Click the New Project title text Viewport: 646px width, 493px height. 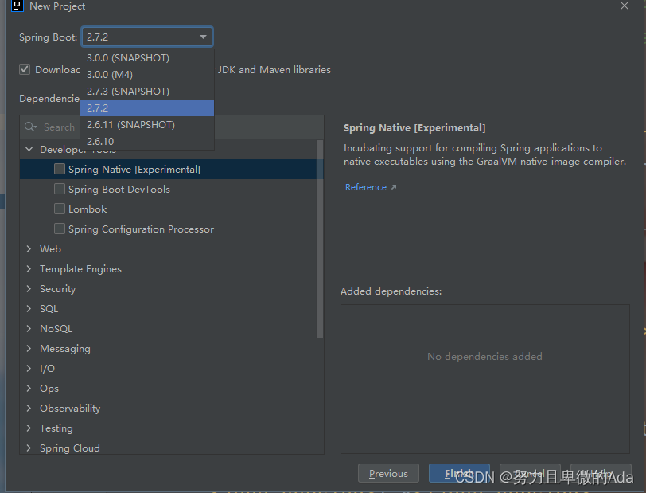[57, 6]
